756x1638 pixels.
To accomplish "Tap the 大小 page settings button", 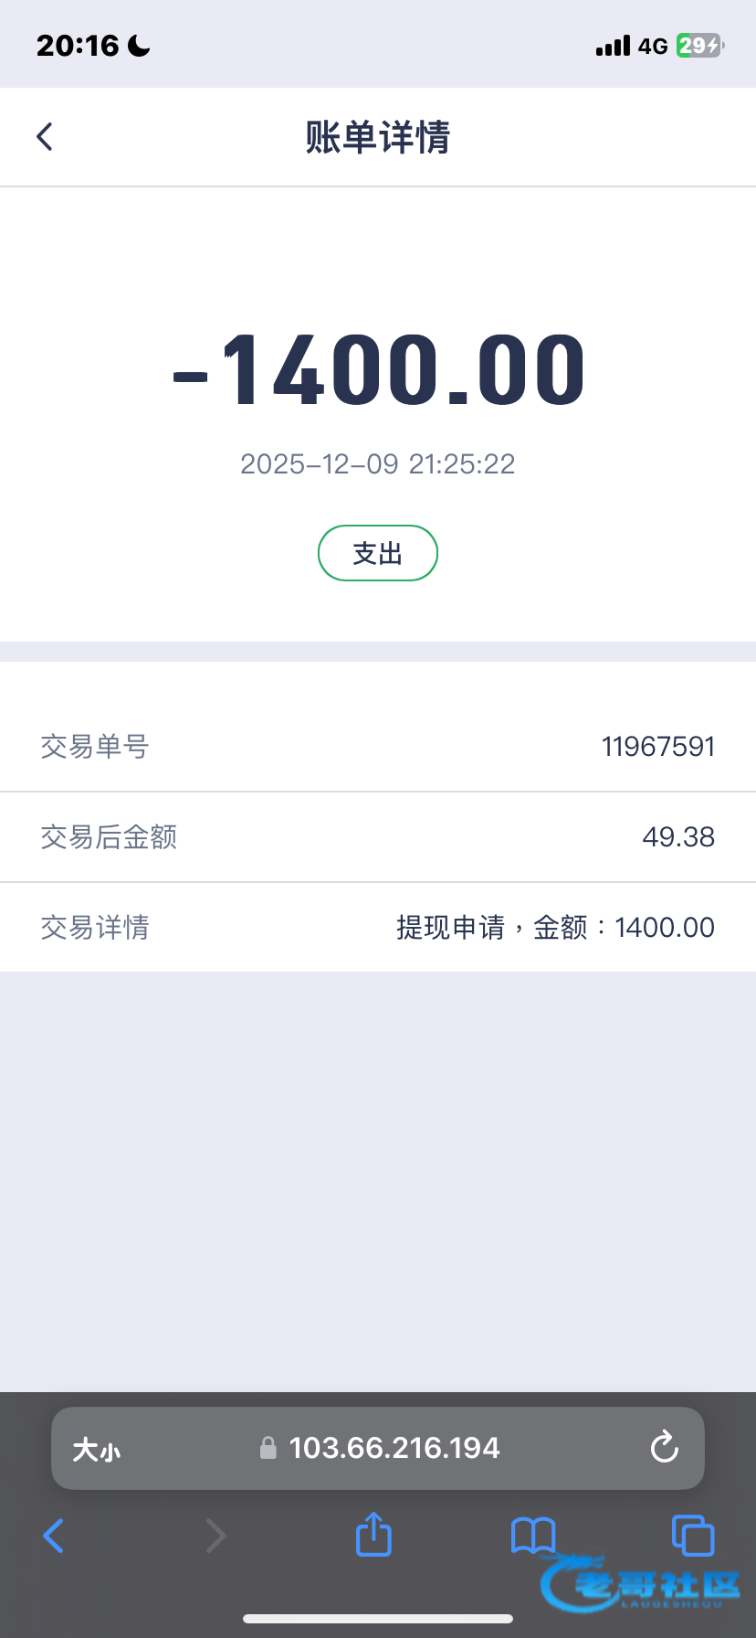I will point(97,1450).
